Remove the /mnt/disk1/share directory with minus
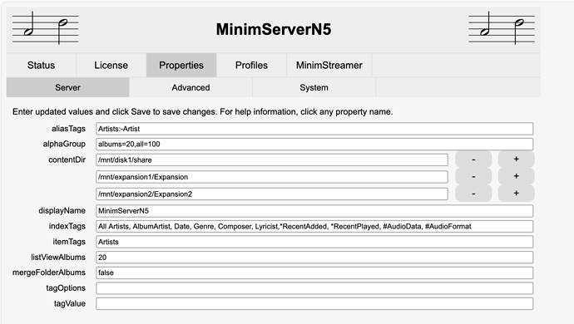Viewport: 574px width, 324px height. point(473,160)
